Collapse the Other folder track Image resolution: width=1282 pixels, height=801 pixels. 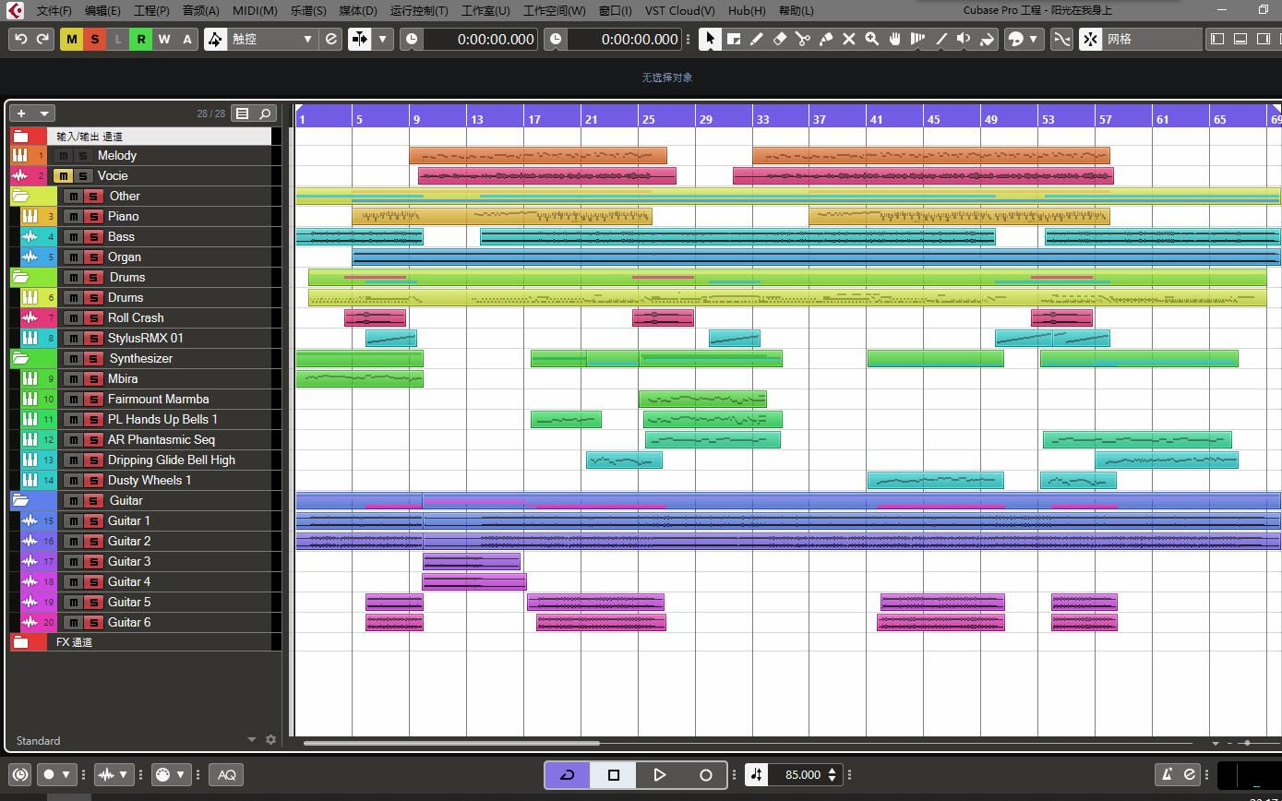point(20,196)
